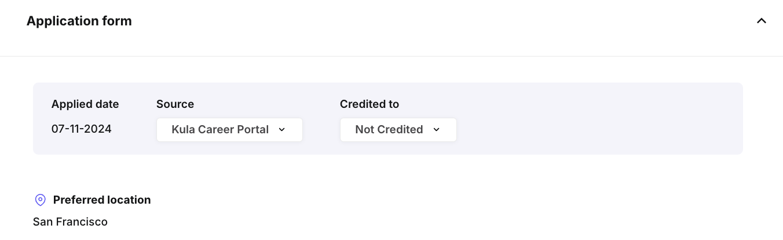Viewport: 783px width, 240px height.
Task: Click the Source field label
Action: [175, 104]
